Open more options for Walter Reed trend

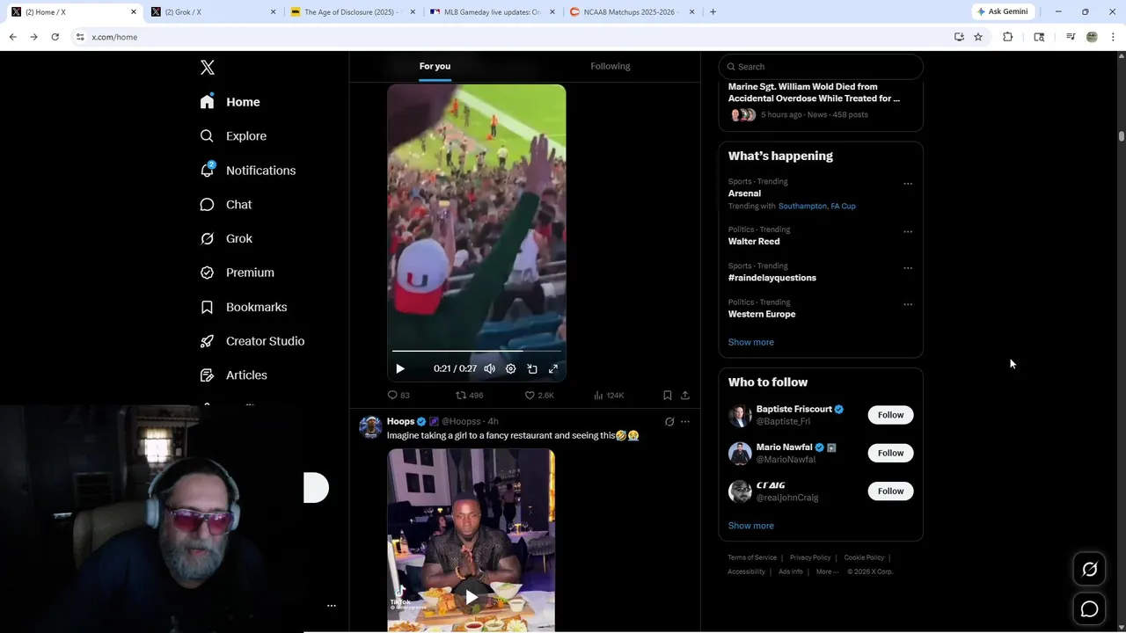908,232
